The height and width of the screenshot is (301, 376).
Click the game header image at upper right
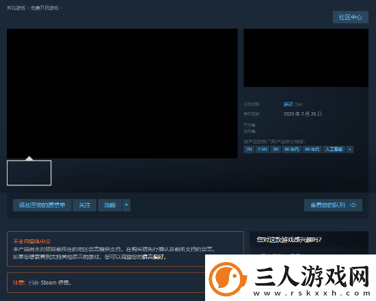306,58
